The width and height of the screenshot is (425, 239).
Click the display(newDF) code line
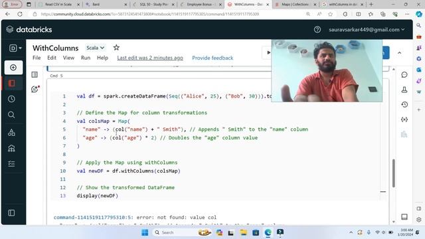98,196
